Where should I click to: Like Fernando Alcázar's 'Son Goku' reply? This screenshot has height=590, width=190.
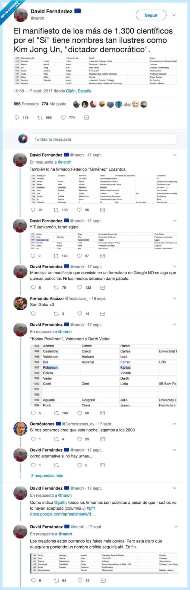(x=80, y=314)
